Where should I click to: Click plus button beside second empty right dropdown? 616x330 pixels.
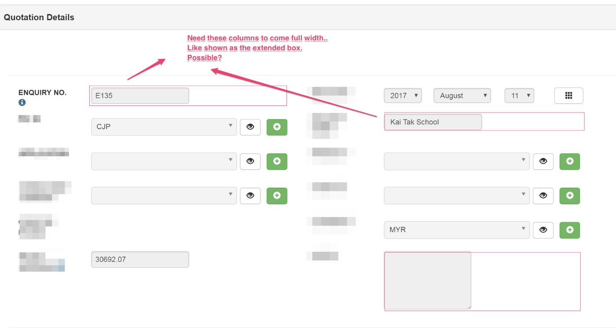click(x=569, y=196)
